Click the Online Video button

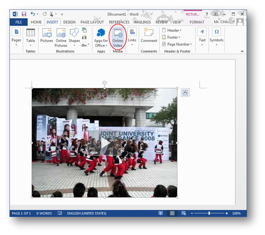pos(118,38)
